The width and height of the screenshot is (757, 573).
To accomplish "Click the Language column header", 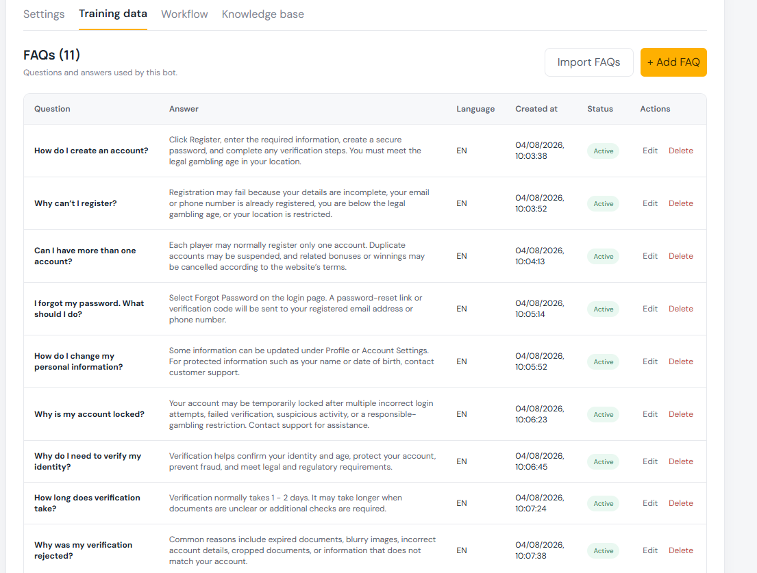I will click(x=475, y=109).
